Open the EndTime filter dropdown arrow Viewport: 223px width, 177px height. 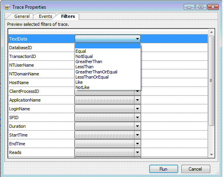pyautogui.click(x=137, y=144)
